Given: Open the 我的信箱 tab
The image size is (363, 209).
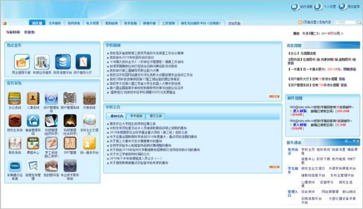Looking at the screenshot, I should [x=112, y=23].
